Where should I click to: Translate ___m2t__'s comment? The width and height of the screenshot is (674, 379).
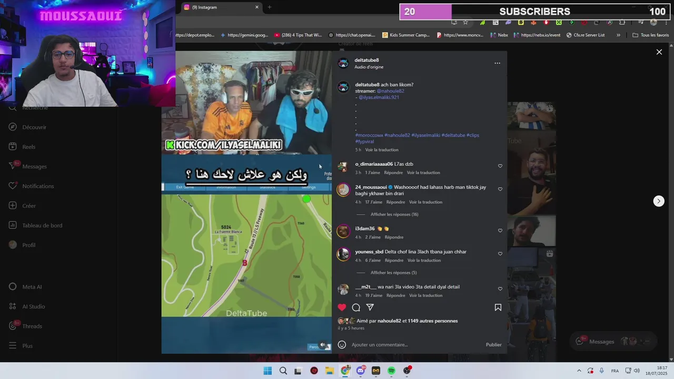pos(425,296)
